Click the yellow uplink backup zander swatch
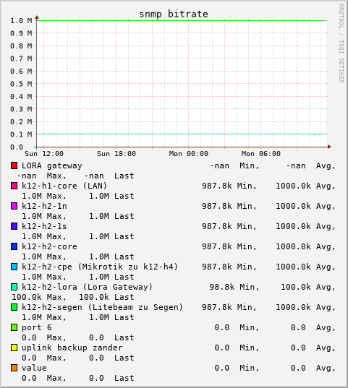Viewport: 348px width, 388px height. click(x=14, y=348)
